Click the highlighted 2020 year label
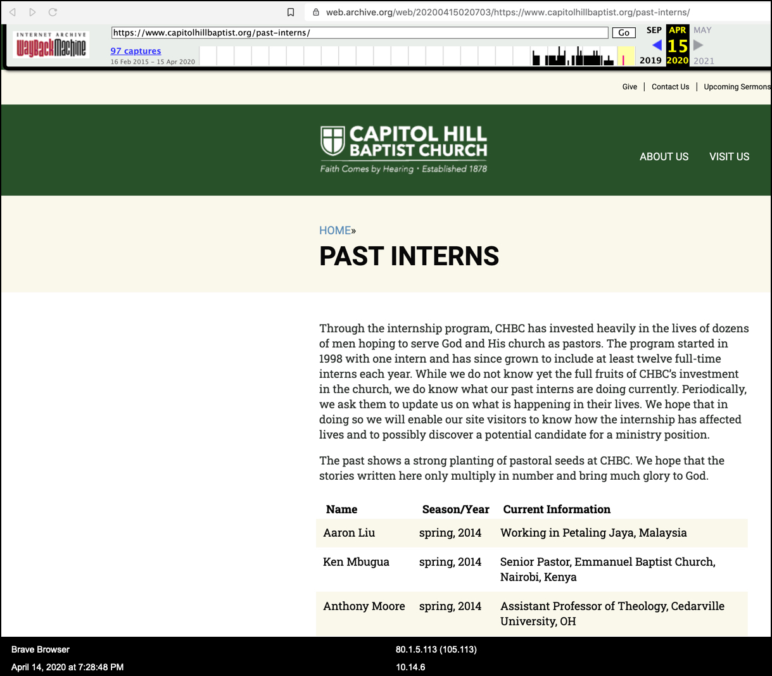This screenshot has height=676, width=772. (678, 61)
